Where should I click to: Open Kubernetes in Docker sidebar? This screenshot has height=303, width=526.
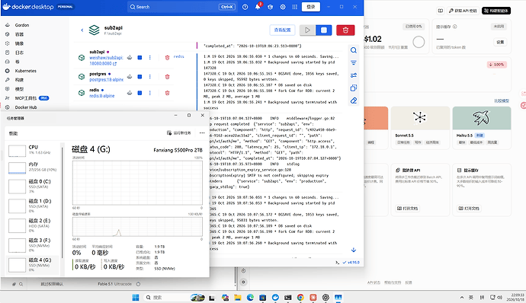pos(25,71)
